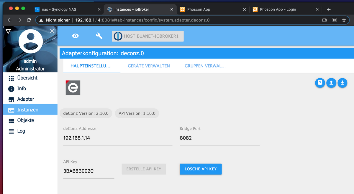Image resolution: width=354 pixels, height=194 pixels.
Task: Open Objekte in the sidebar
Action: pos(30,120)
